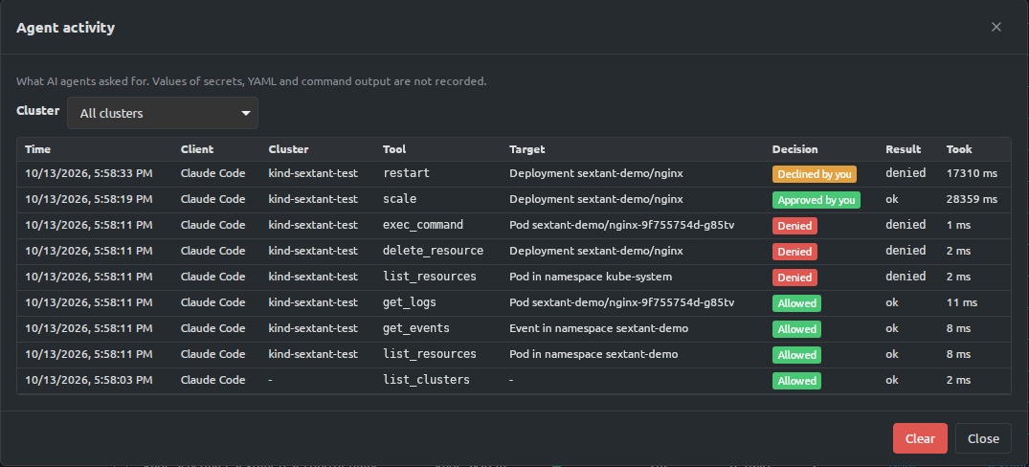Click the secrets-not-recorded description text
1029x467 pixels.
click(x=252, y=82)
